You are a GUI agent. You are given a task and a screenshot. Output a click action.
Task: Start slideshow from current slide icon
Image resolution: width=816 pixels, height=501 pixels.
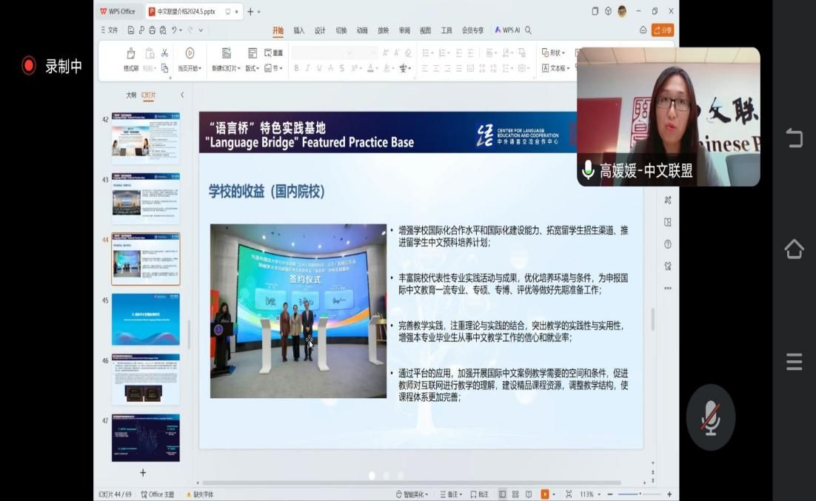[x=190, y=53]
